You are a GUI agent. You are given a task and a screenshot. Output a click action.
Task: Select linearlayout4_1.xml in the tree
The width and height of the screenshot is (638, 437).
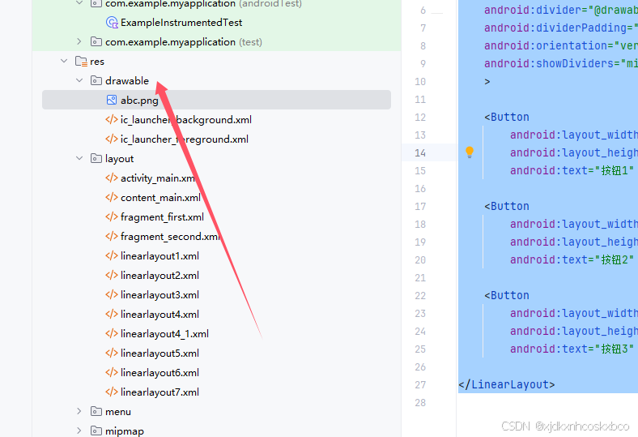[x=165, y=334]
